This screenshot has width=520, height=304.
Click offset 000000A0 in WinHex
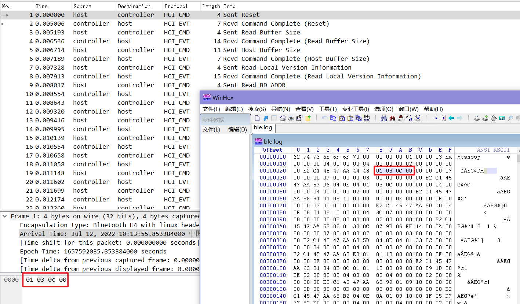[273, 226]
